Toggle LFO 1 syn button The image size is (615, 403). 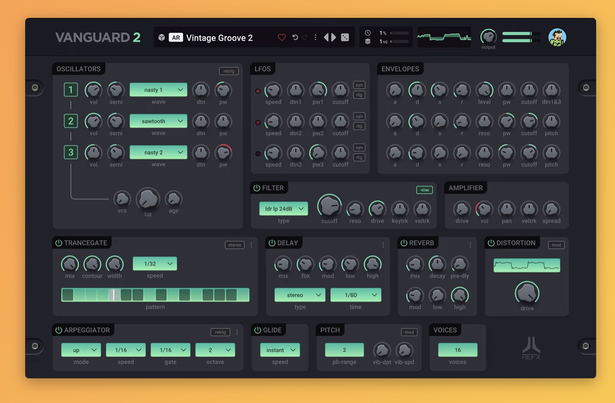359,85
